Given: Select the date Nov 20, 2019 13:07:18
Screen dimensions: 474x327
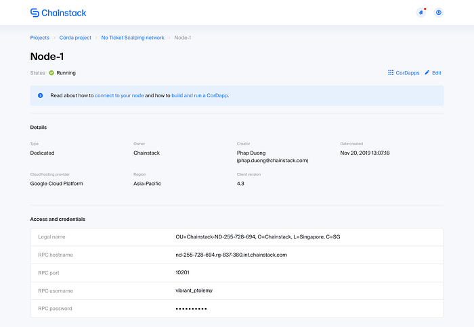Looking at the screenshot, I should tap(365, 153).
